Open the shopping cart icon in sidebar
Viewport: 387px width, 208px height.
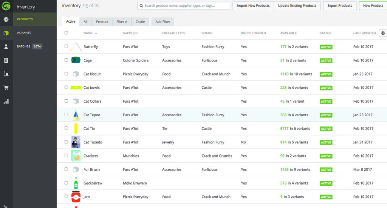pyautogui.click(x=6, y=88)
